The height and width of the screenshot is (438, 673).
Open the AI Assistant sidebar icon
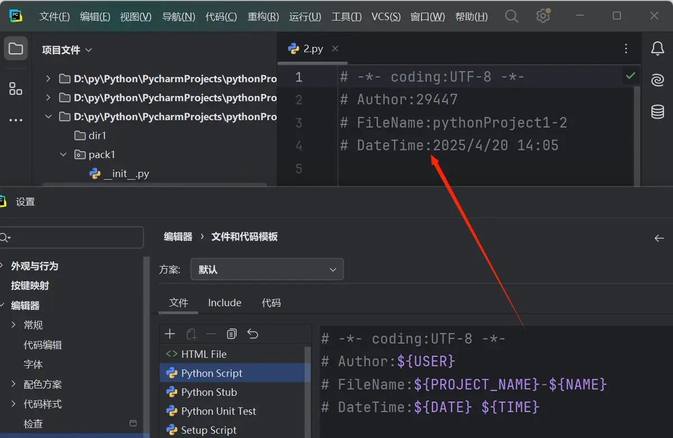657,80
